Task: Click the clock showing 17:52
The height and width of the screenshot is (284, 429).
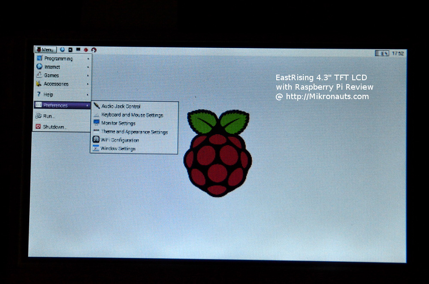Action: point(398,53)
